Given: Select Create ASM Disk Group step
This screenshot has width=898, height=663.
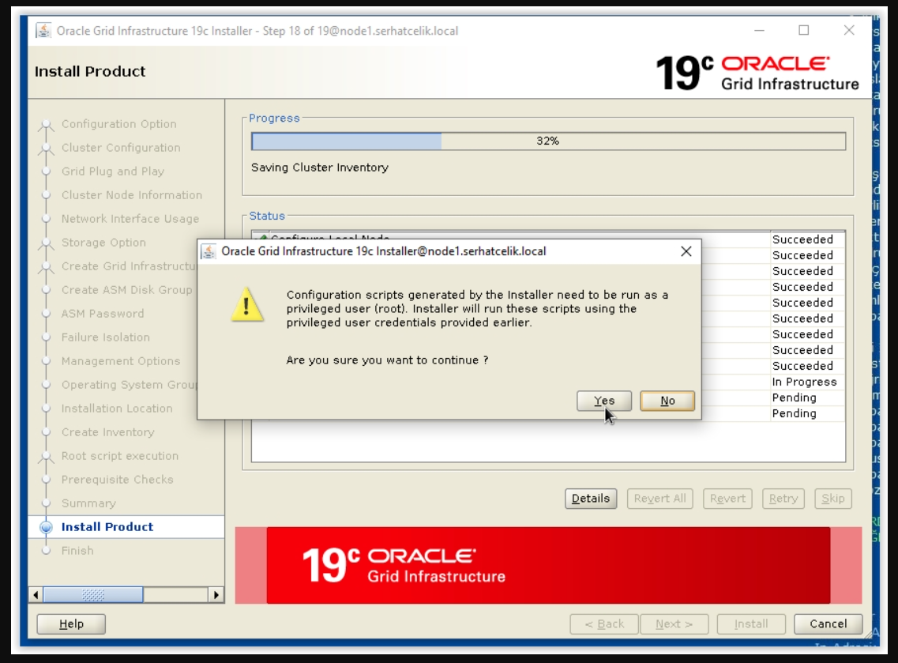Looking at the screenshot, I should click(126, 290).
